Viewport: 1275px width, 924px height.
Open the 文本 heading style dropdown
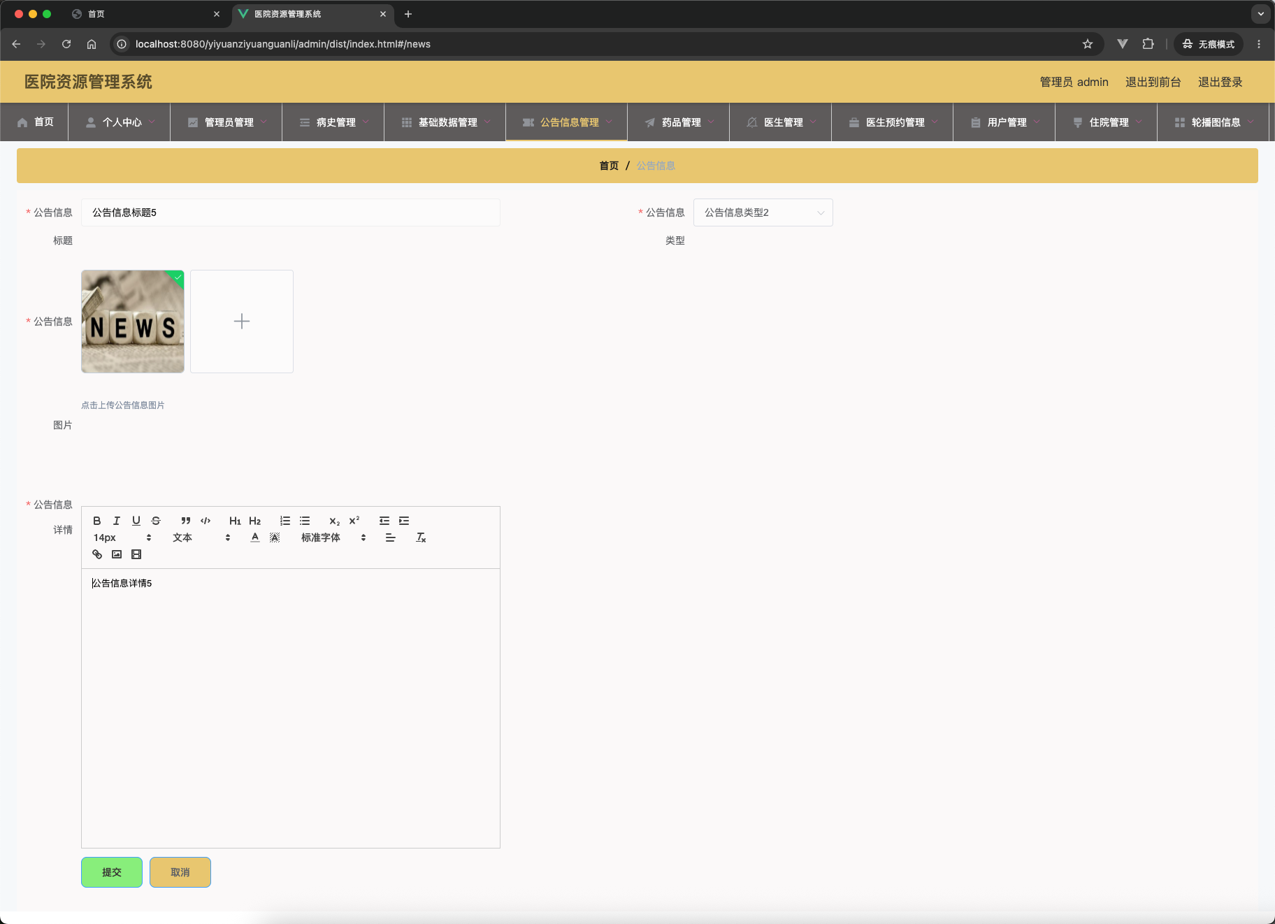201,537
